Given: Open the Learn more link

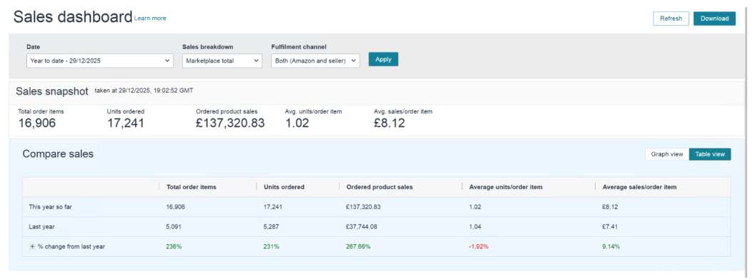Looking at the screenshot, I should 150,19.
